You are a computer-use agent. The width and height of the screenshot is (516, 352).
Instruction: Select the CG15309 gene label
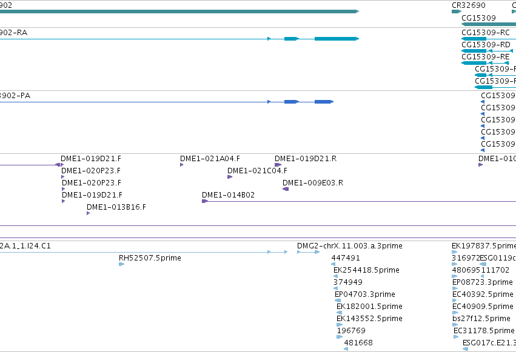click(478, 18)
